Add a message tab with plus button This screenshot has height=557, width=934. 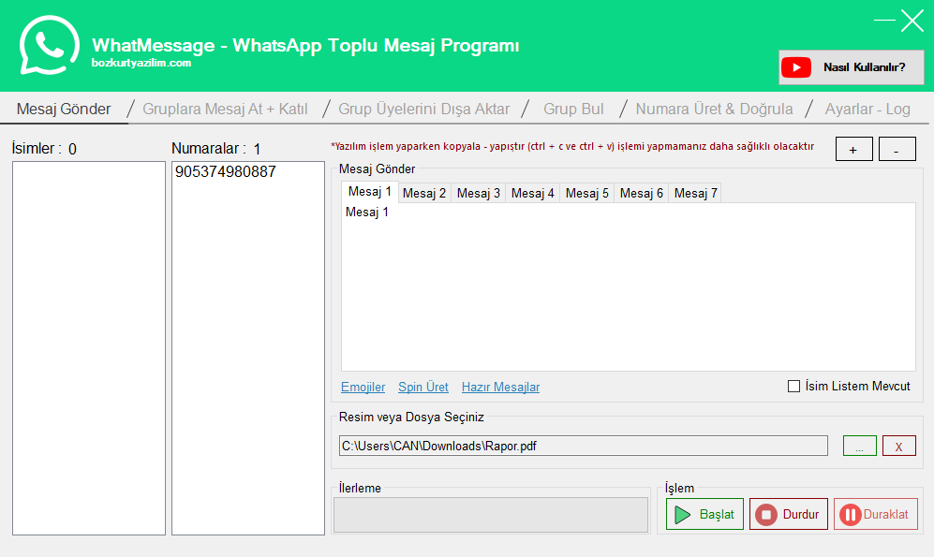click(854, 149)
